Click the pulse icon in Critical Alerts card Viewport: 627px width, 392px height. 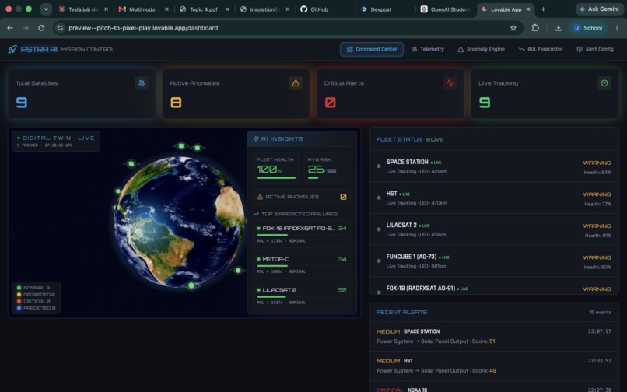point(450,83)
